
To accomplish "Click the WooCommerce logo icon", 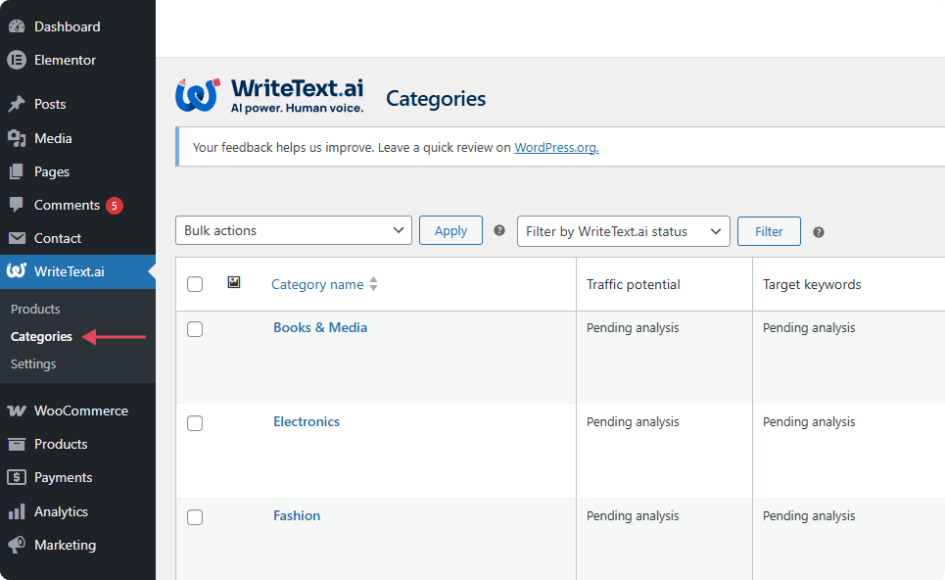I will click(x=17, y=411).
